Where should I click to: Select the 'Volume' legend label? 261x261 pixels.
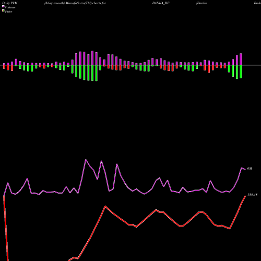(x=10, y=7)
